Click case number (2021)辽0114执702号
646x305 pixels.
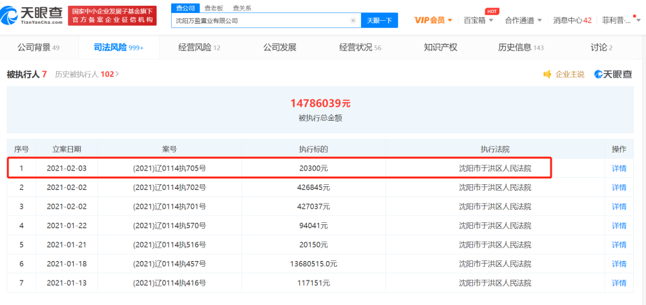point(169,187)
